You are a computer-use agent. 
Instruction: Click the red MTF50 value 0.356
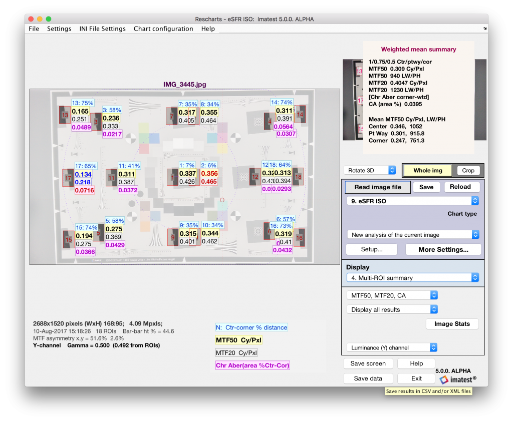click(x=209, y=174)
